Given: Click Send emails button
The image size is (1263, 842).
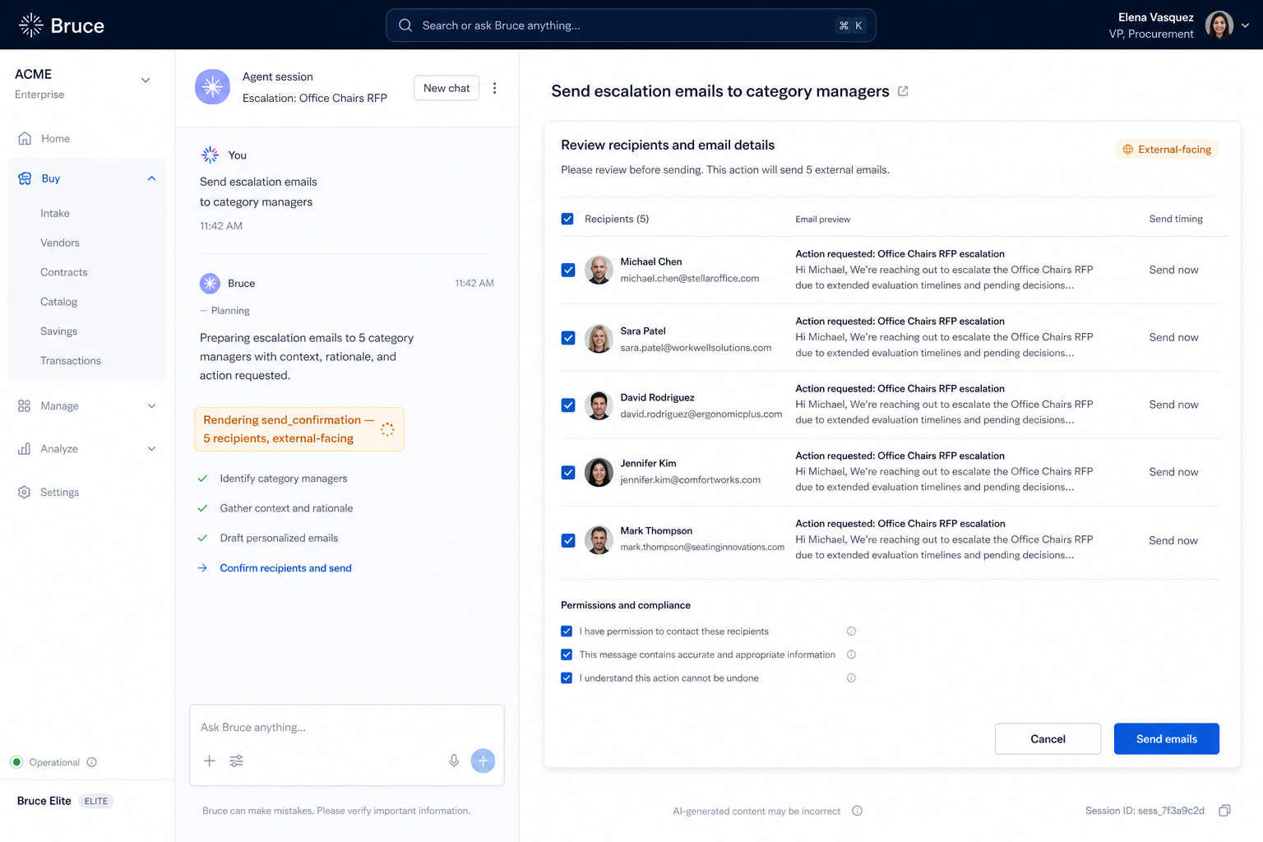Looking at the screenshot, I should click(x=1166, y=738).
